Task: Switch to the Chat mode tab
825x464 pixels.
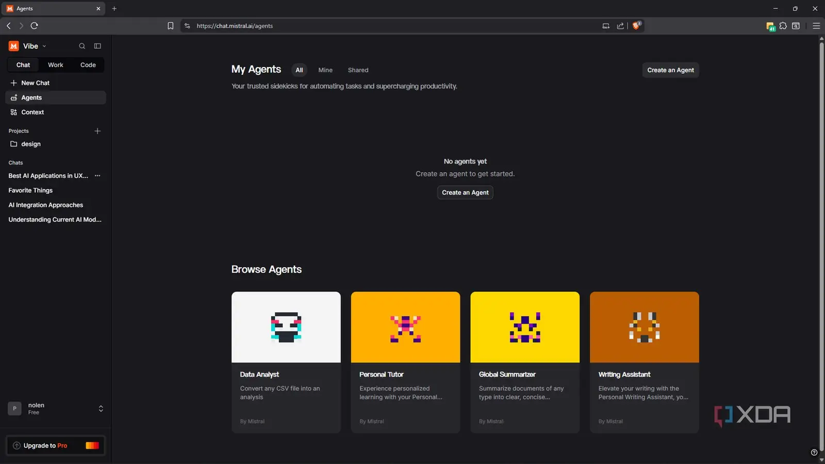Action: click(23, 65)
